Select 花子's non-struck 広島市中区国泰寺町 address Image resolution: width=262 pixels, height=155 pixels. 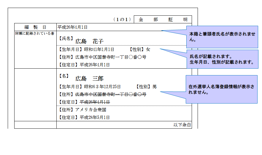pyautogui.click(x=110, y=57)
